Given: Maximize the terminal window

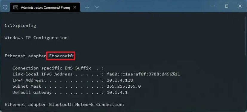Looking at the screenshot, I should tap(226, 6).
